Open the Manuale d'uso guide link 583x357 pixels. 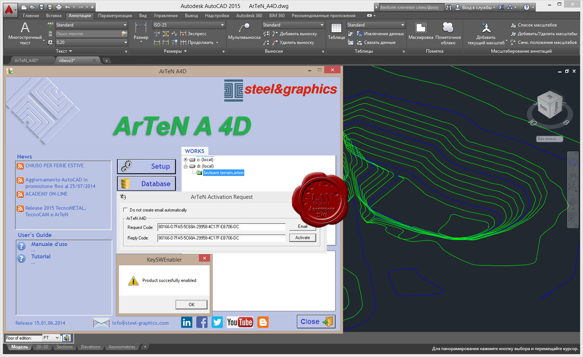coord(49,244)
